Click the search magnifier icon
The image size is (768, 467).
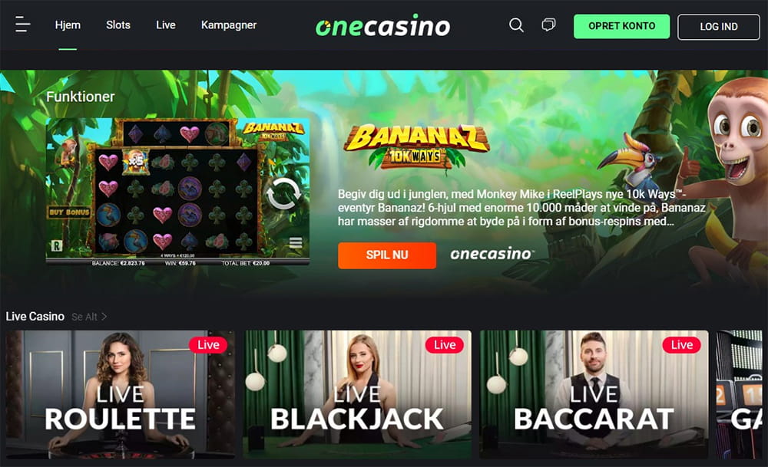(516, 25)
